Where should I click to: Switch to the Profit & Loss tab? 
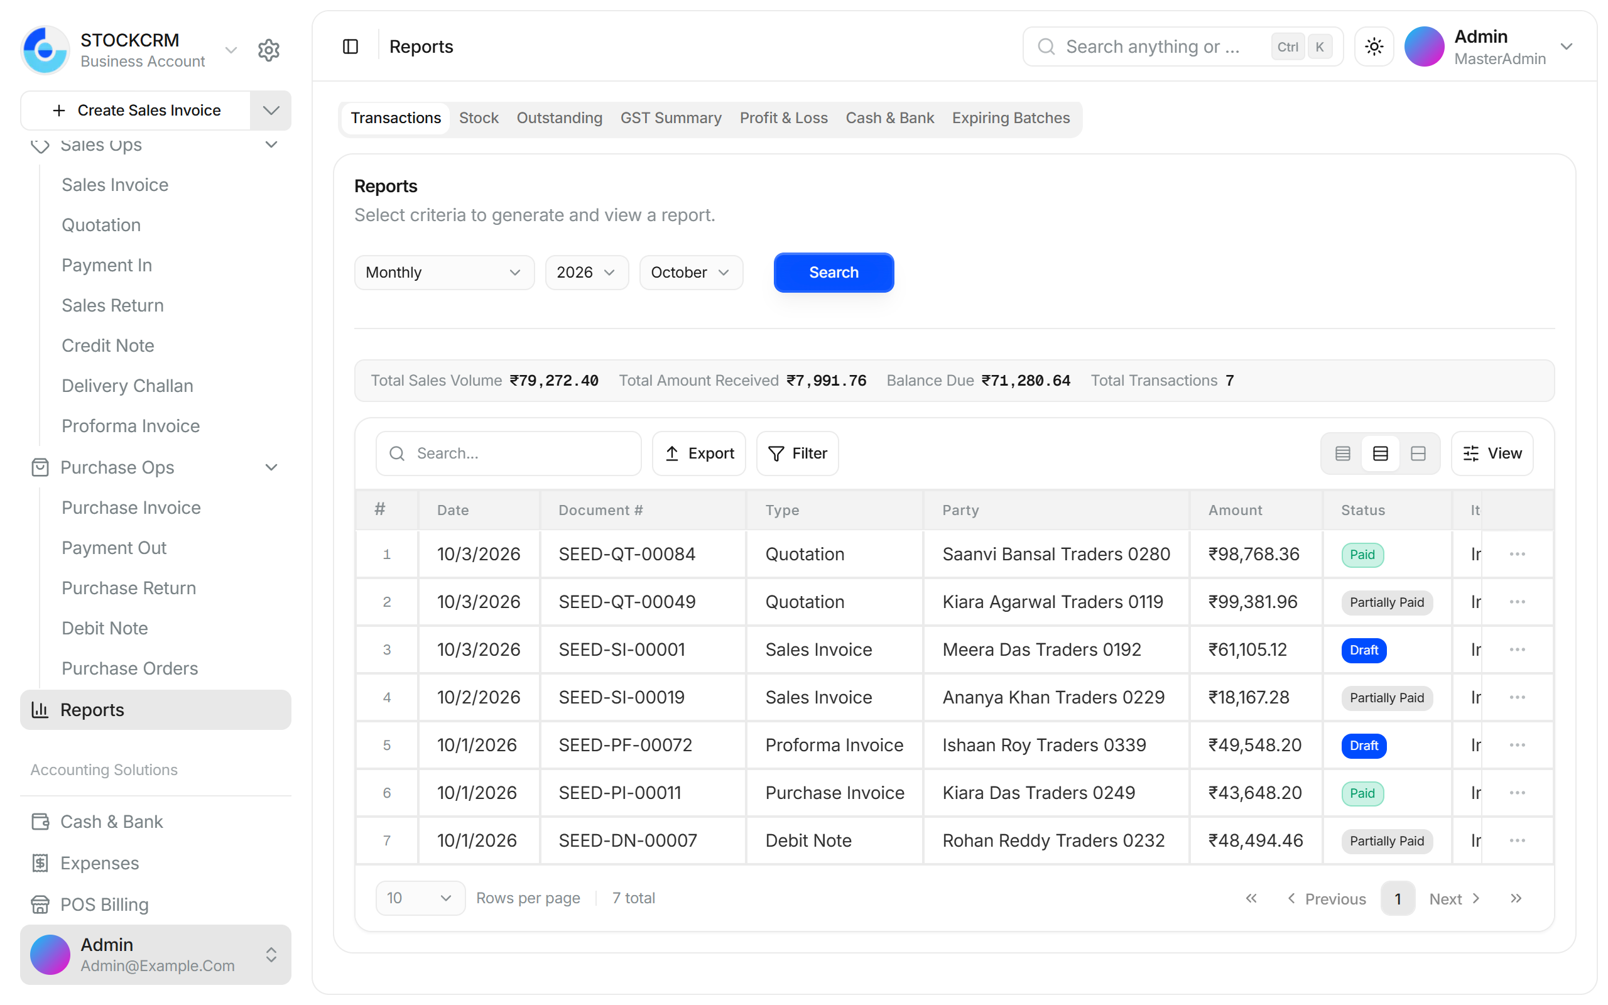click(x=783, y=118)
